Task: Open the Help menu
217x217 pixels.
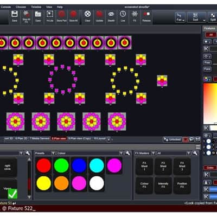Action: click(x=60, y=7)
